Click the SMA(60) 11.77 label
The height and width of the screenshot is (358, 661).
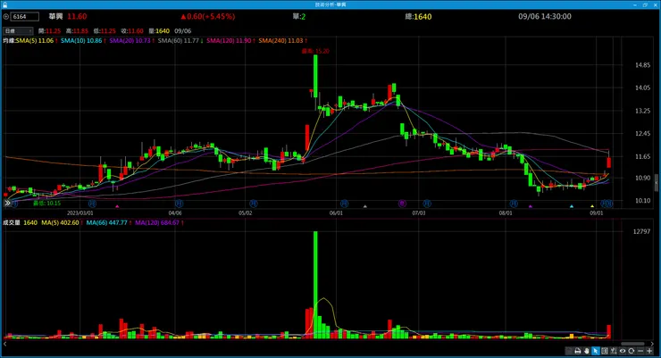[180, 40]
